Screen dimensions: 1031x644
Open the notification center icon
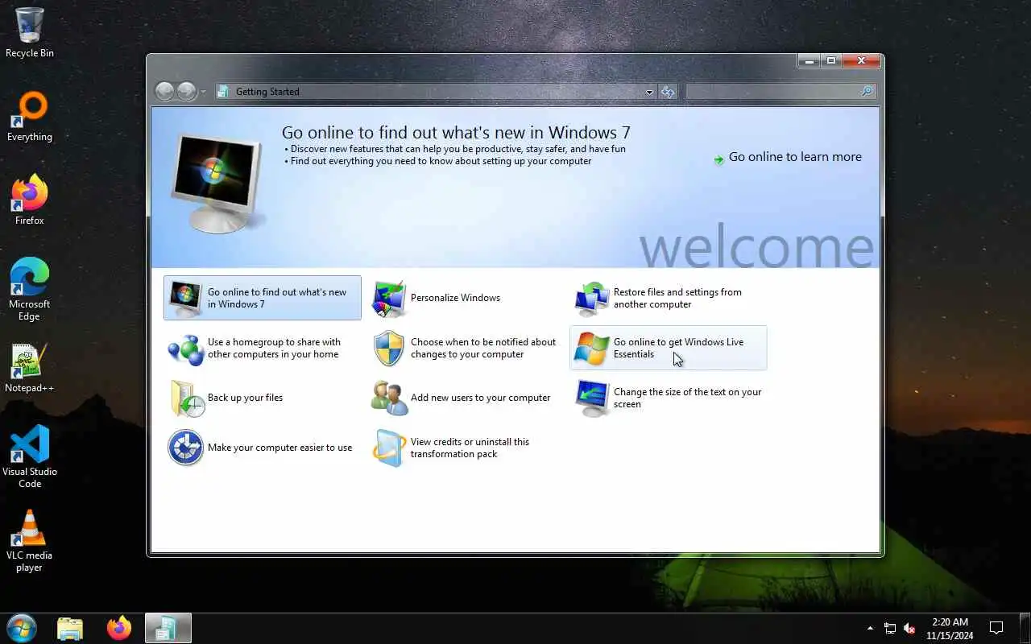(996, 628)
